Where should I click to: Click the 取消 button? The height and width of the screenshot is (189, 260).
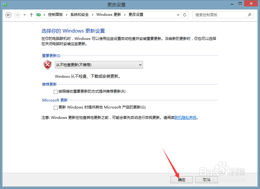coord(207,180)
